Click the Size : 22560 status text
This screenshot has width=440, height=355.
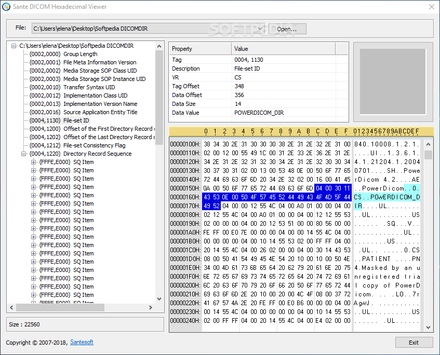(24, 324)
